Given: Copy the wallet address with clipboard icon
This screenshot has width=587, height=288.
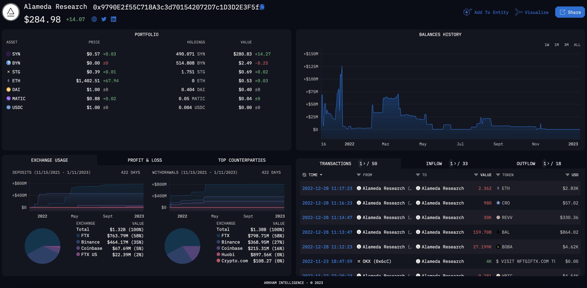Looking at the screenshot, I should [x=262, y=7].
